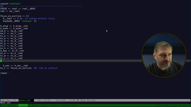This screenshot has width=191, height=107.
Task: Select the highlighted 'work' tmux window tab
Action: [23, 105]
